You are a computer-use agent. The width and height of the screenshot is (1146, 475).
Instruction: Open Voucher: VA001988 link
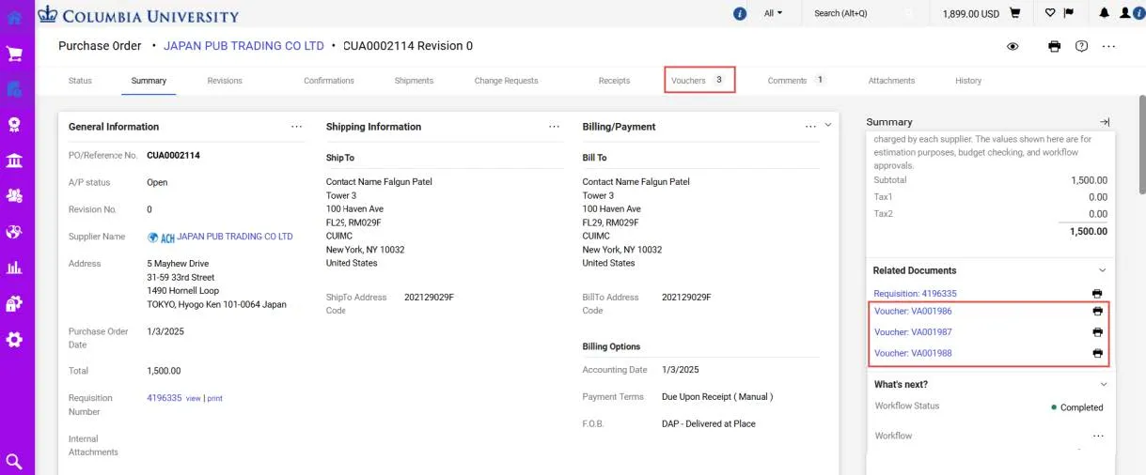click(x=913, y=354)
